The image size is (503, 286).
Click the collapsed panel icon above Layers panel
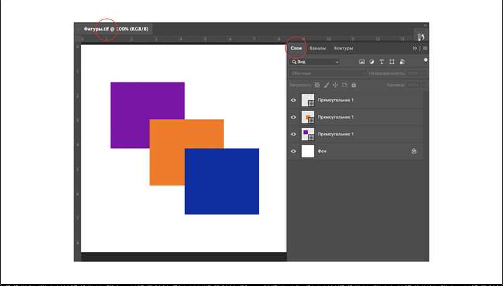click(421, 37)
